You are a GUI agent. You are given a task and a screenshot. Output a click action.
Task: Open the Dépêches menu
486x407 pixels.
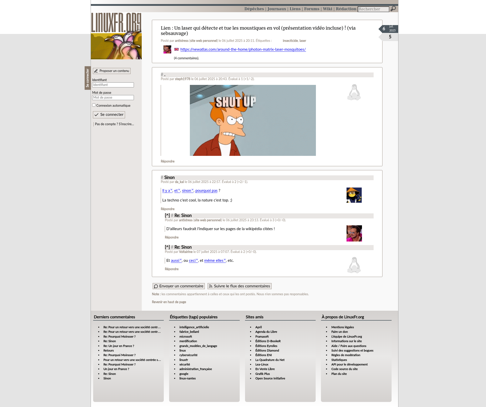coord(254,9)
